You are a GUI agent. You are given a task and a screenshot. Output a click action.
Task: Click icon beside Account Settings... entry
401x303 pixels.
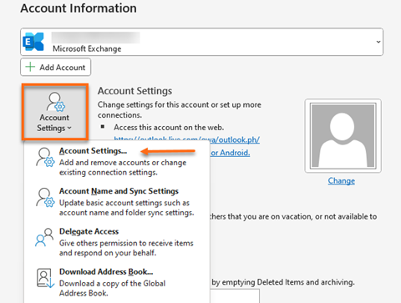45,157
